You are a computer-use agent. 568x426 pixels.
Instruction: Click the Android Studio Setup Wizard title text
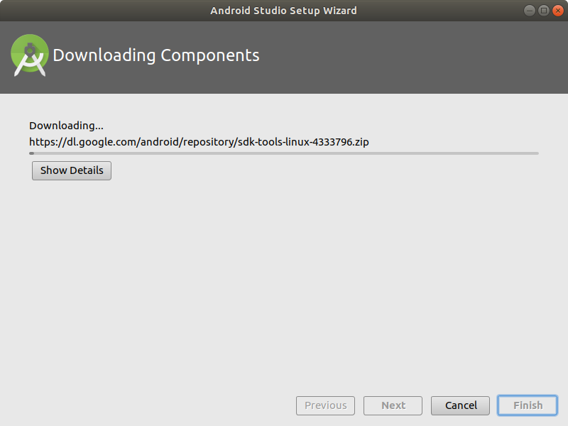[x=283, y=11]
